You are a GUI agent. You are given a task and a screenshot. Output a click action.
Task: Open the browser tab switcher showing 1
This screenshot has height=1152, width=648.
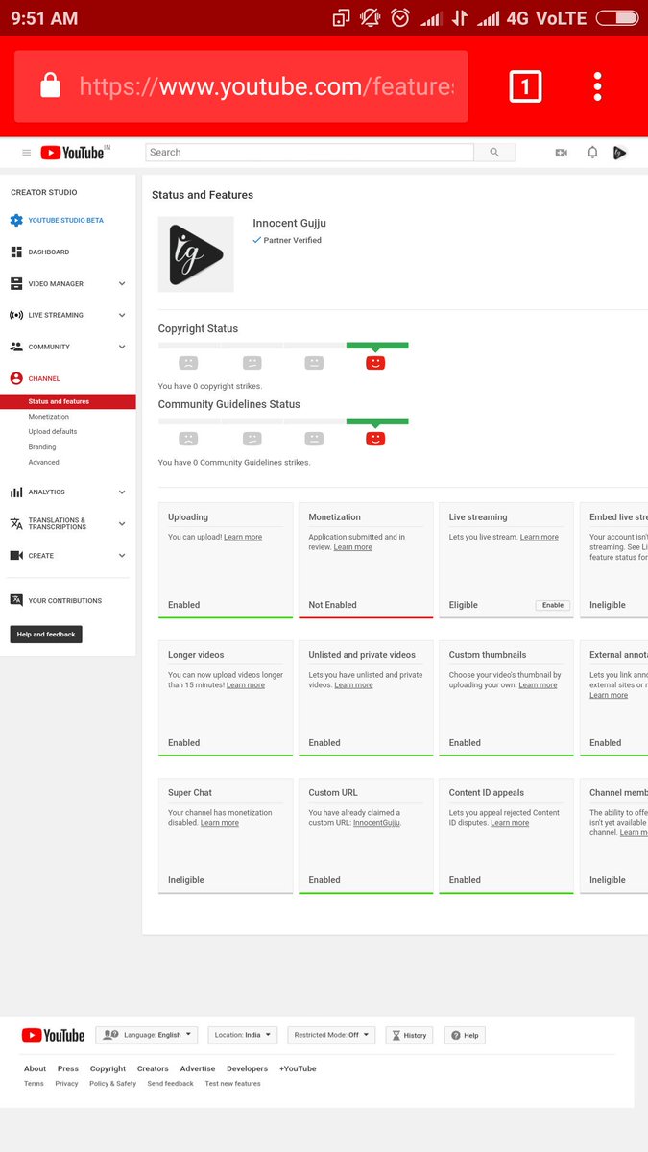pos(525,86)
